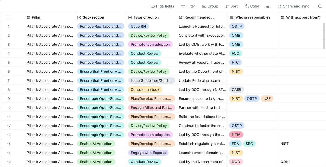Select the OSTP tag in row 1
The height and width of the screenshot is (167, 326).
coord(237,27)
